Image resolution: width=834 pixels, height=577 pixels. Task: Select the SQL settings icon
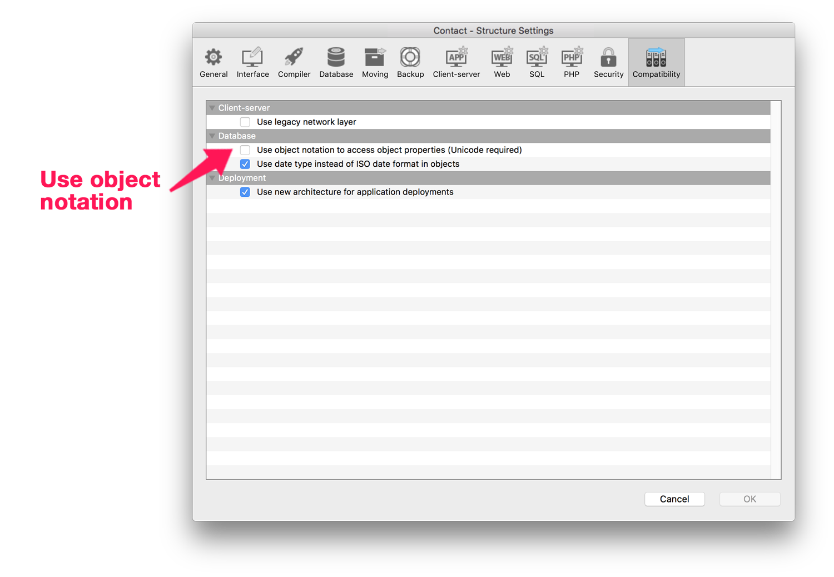pos(537,57)
